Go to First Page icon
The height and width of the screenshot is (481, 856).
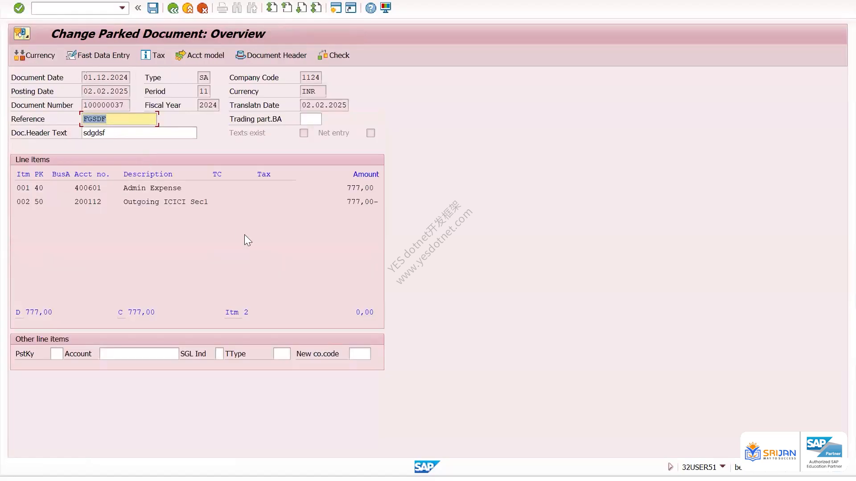(x=272, y=8)
